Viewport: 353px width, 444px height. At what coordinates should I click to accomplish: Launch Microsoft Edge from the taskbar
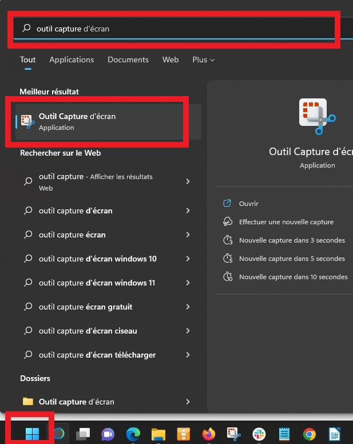133,434
